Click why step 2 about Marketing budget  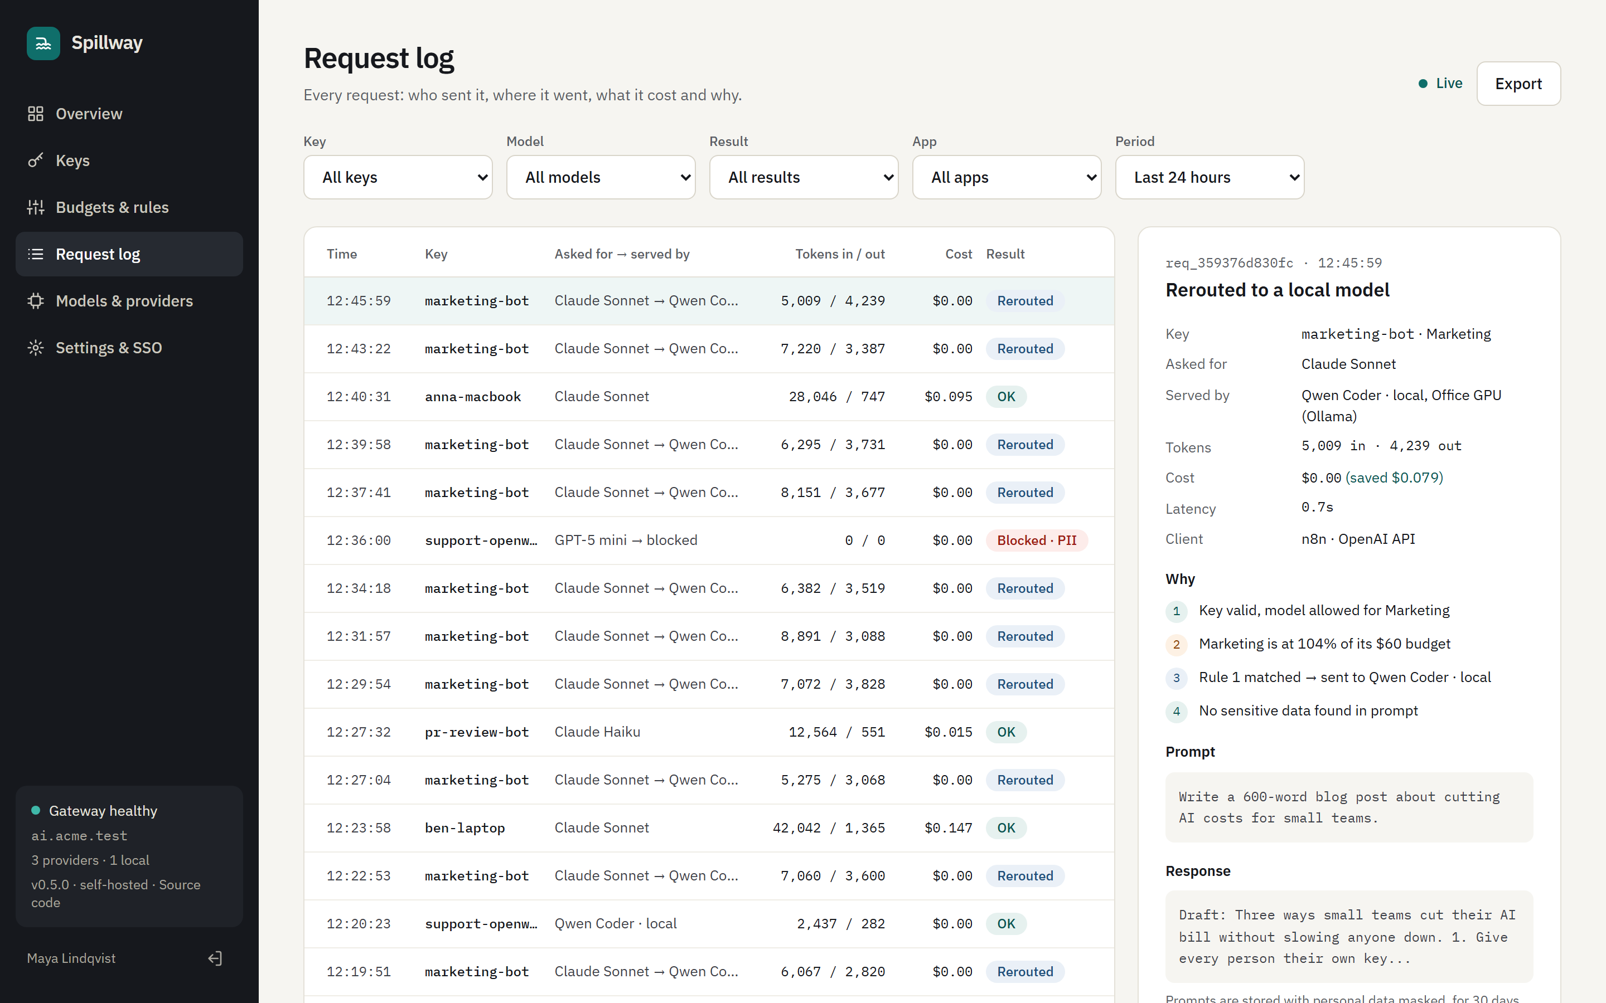coord(1324,644)
